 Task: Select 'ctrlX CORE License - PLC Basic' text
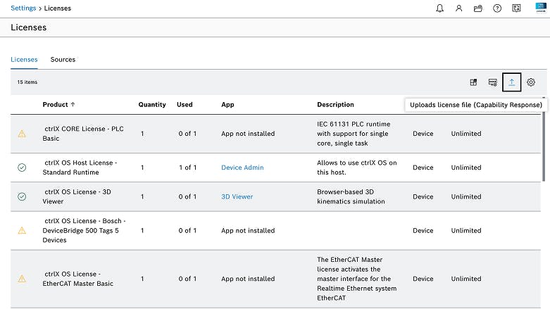tap(83, 134)
